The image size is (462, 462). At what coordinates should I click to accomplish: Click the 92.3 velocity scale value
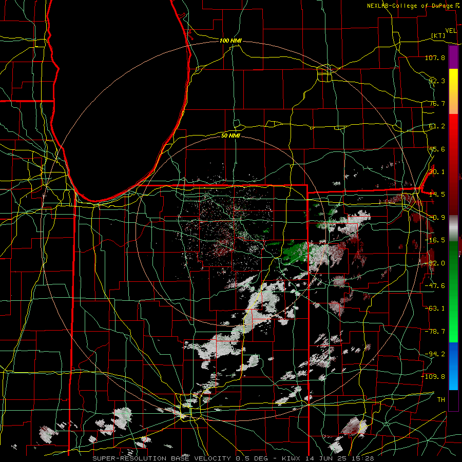437,81
